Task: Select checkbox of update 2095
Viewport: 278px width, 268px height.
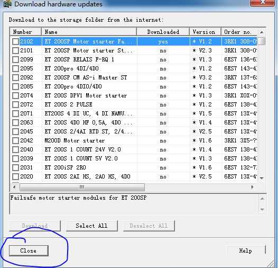Action: 15,69
